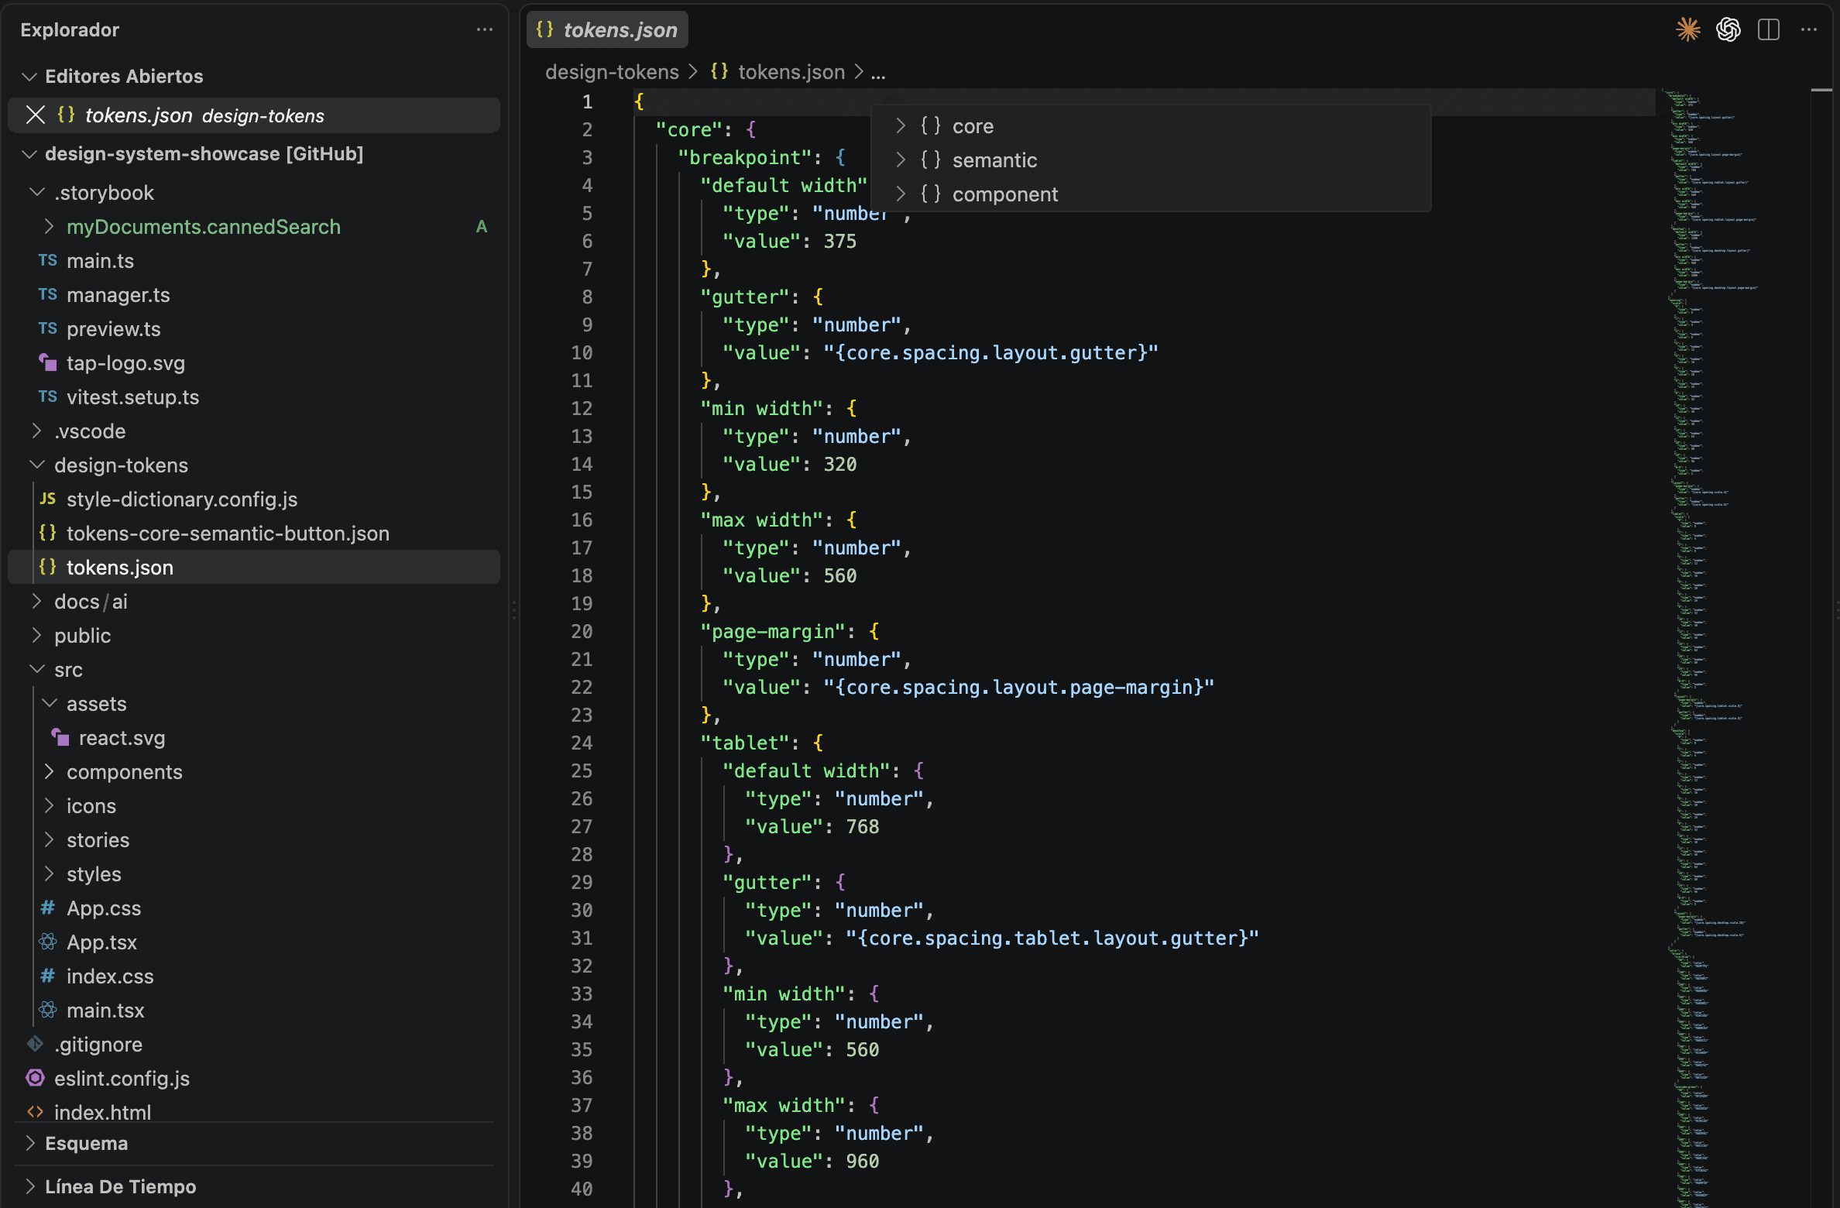Screen dimensions: 1840x1208
Task: Collapse design-system-showcase [GitHub] root folder
Action: click(29, 153)
